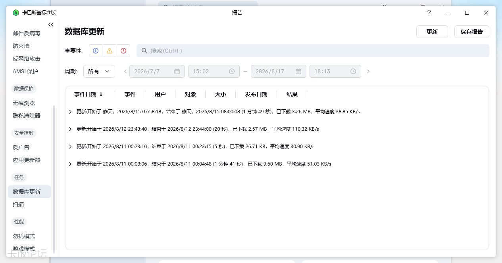This screenshot has height=263, width=502.
Task: Open 隐私清除器 in the sidebar
Action: click(27, 116)
